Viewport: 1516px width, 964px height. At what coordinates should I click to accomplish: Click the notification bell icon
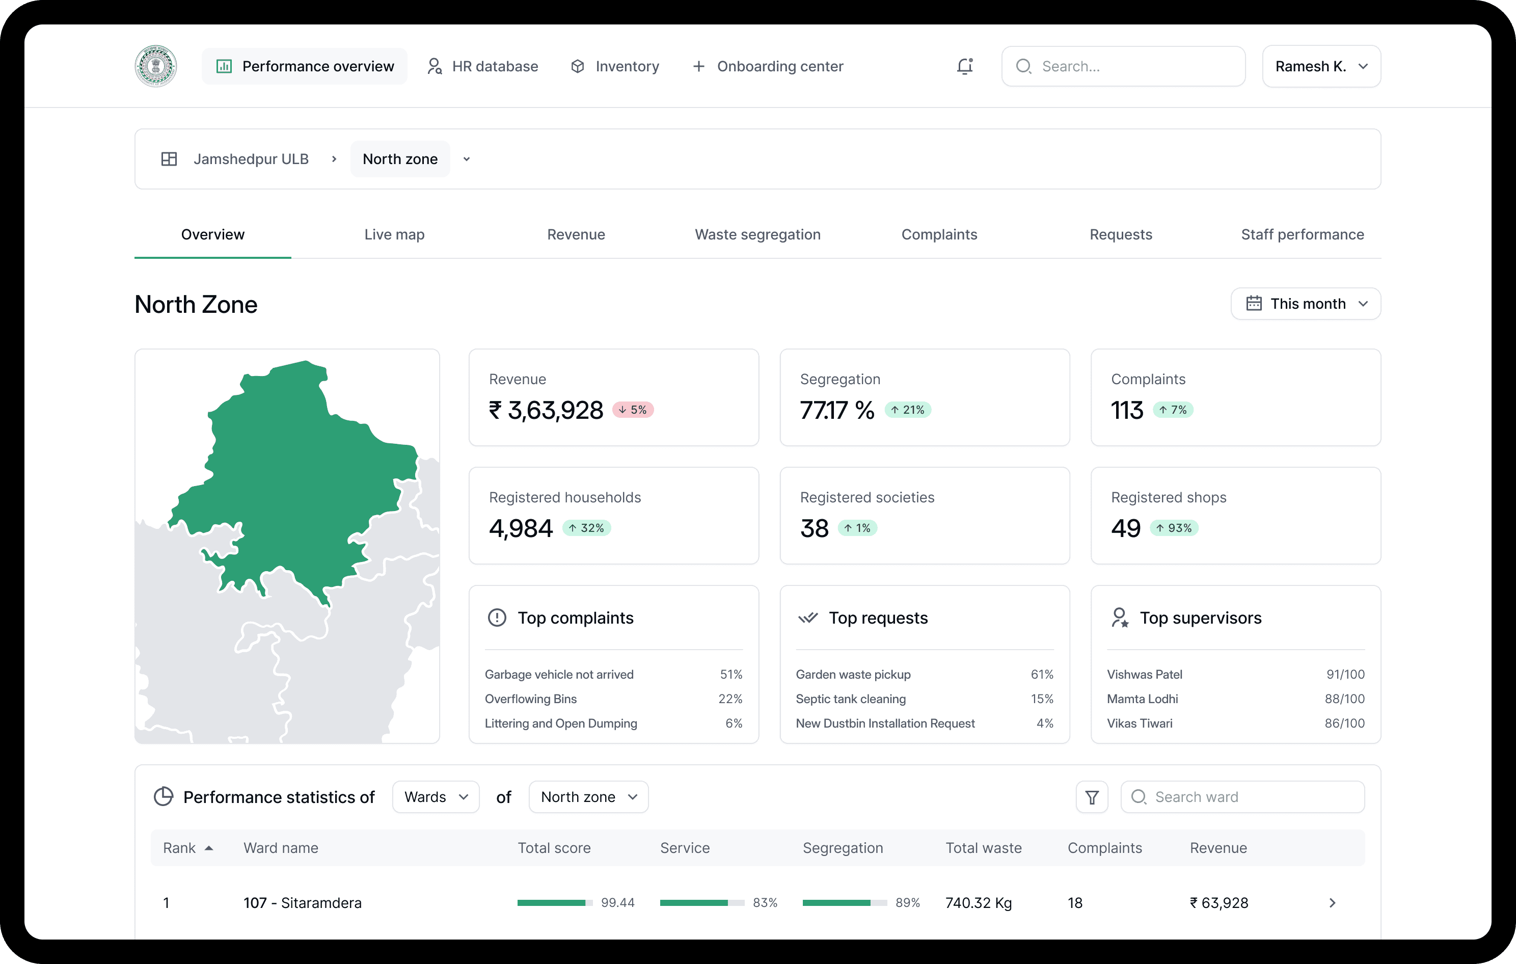[964, 66]
